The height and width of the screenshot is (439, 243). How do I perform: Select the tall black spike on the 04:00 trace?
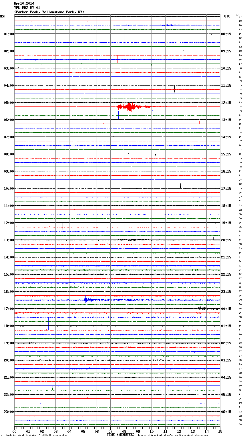(x=175, y=92)
